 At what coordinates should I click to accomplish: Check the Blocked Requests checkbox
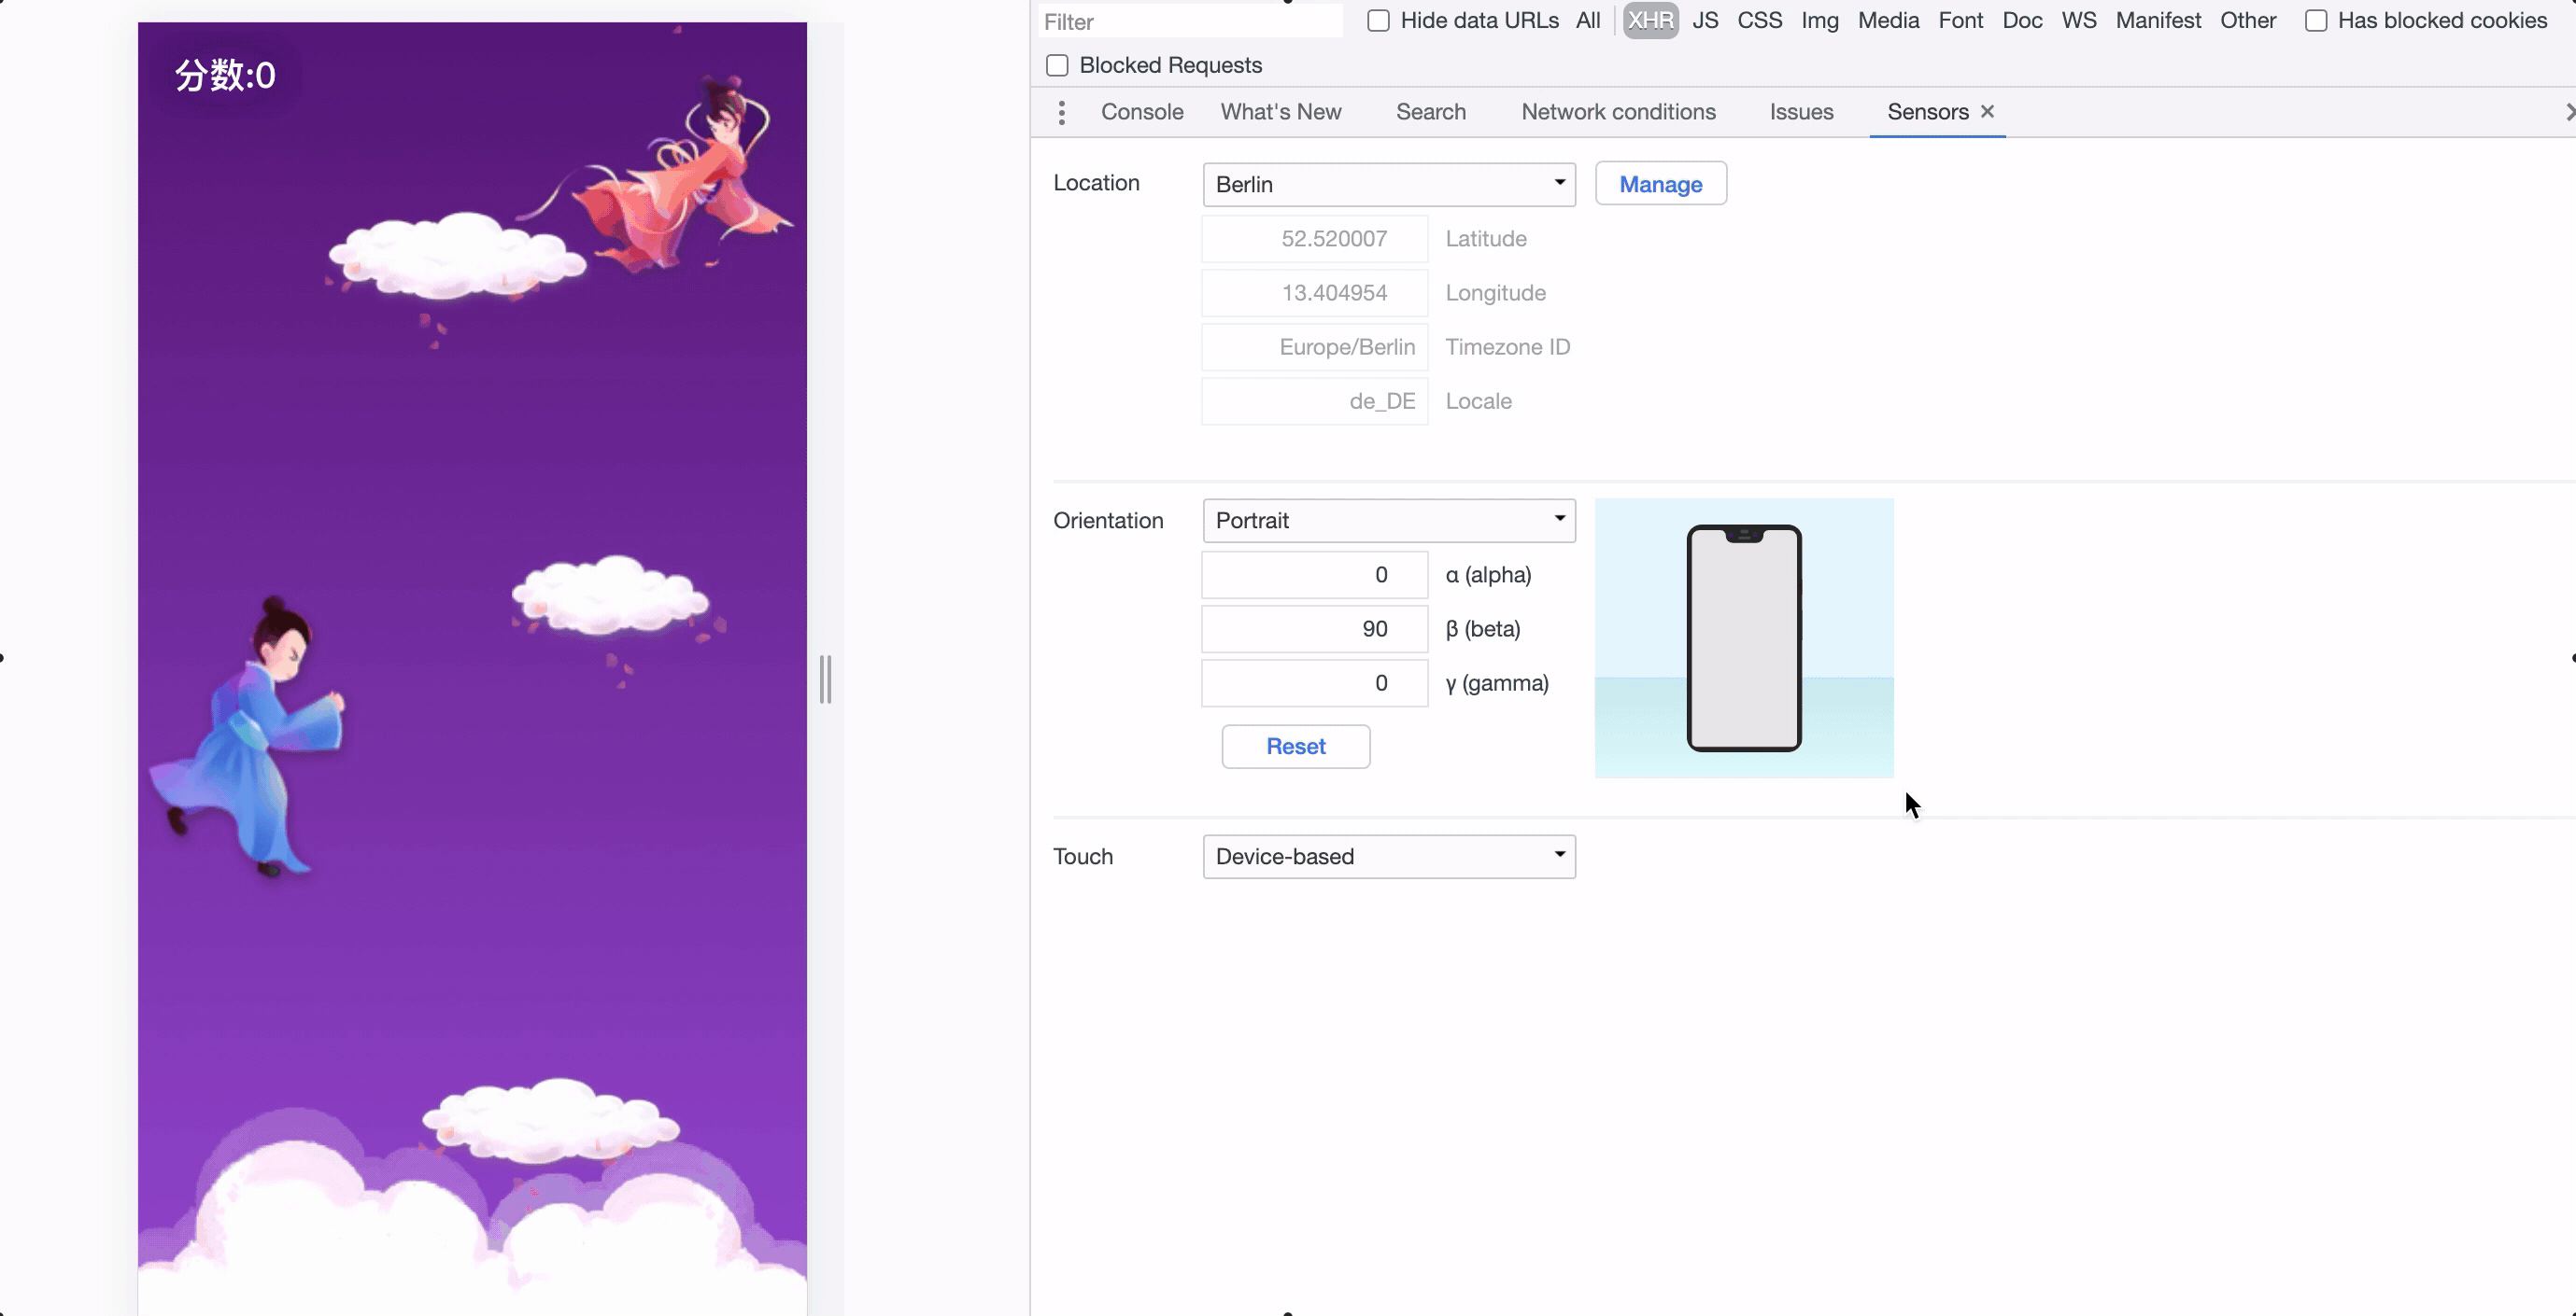(1057, 65)
